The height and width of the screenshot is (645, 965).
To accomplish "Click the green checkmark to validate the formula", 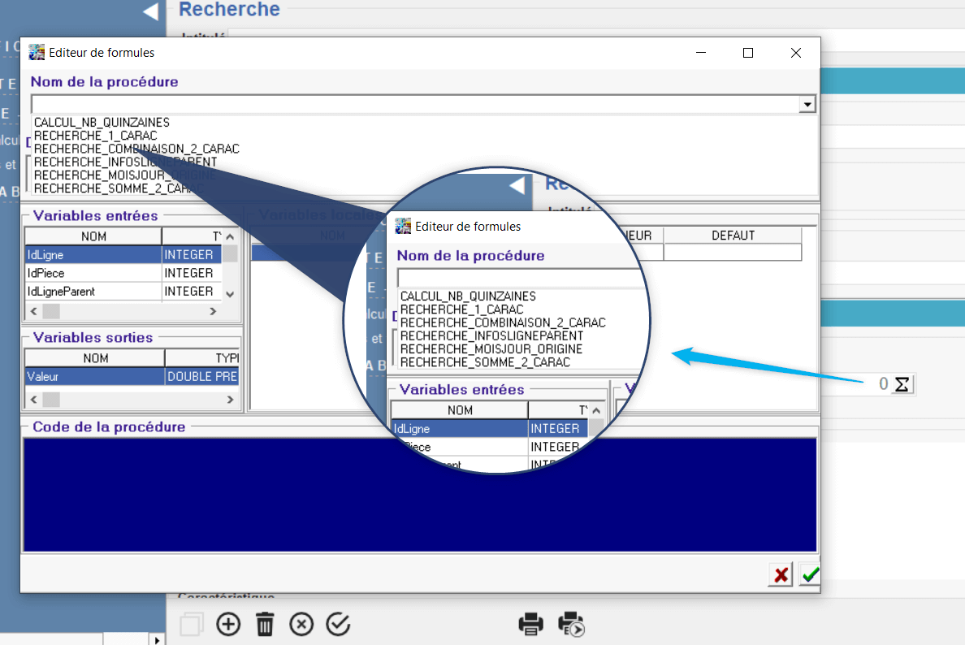I will (x=809, y=574).
